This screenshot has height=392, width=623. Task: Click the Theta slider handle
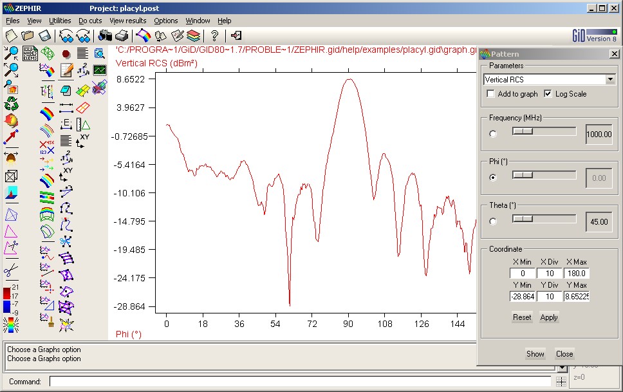(523, 218)
